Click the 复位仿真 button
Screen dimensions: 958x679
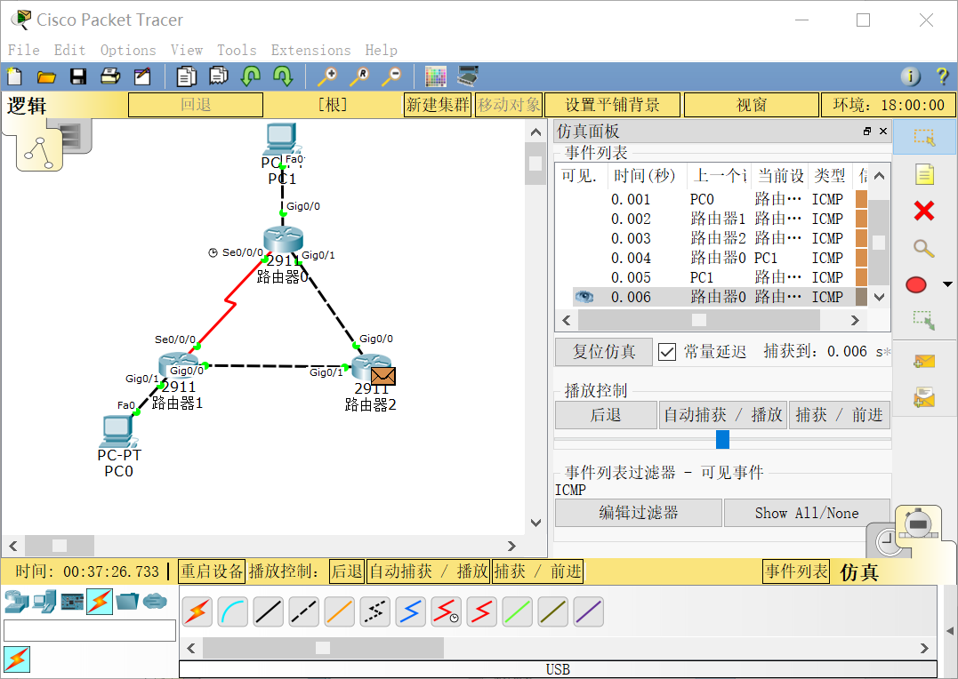604,352
